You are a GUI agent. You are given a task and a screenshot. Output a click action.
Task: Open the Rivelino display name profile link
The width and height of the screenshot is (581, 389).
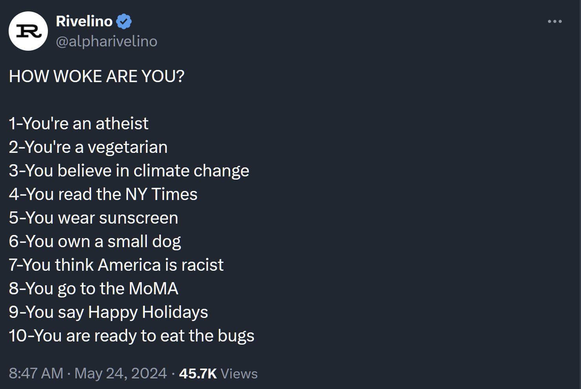[x=84, y=21]
